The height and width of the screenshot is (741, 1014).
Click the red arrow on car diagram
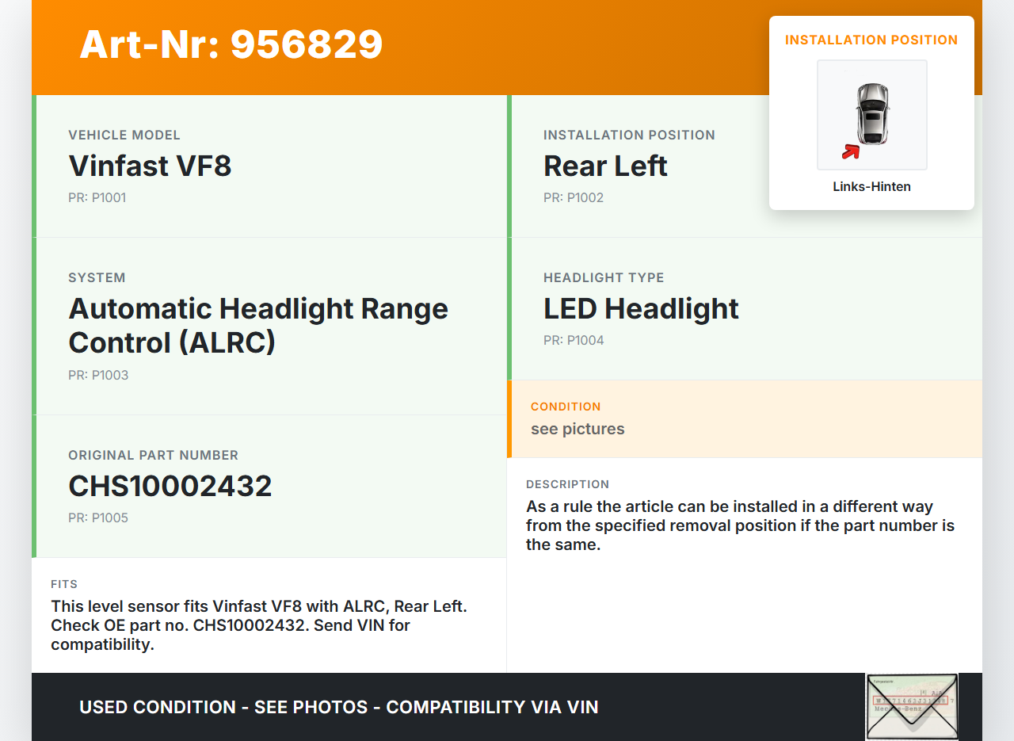(x=851, y=151)
